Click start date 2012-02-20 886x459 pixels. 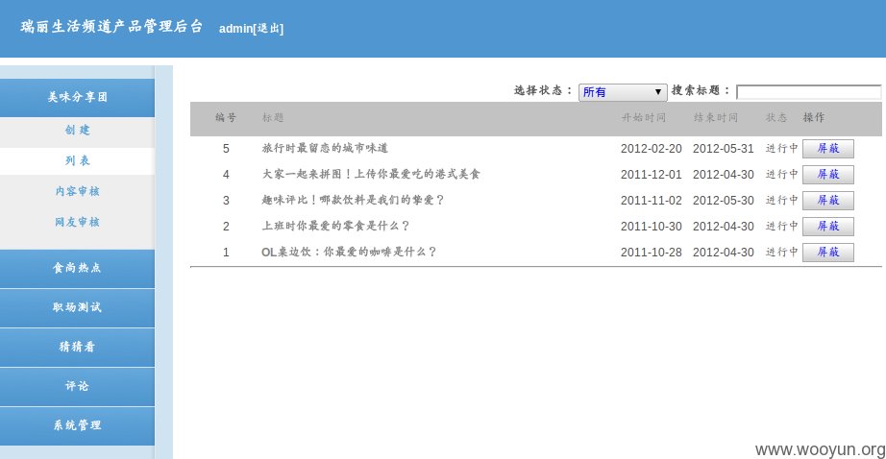[x=651, y=149]
